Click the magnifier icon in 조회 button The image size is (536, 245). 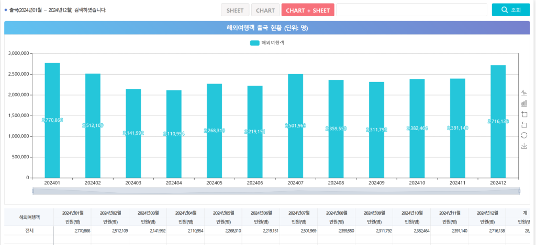pyautogui.click(x=505, y=10)
